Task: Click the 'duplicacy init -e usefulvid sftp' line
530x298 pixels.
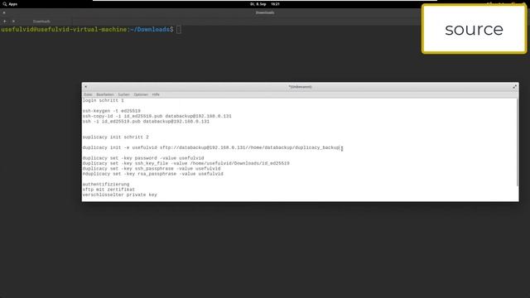Action: tap(211, 147)
